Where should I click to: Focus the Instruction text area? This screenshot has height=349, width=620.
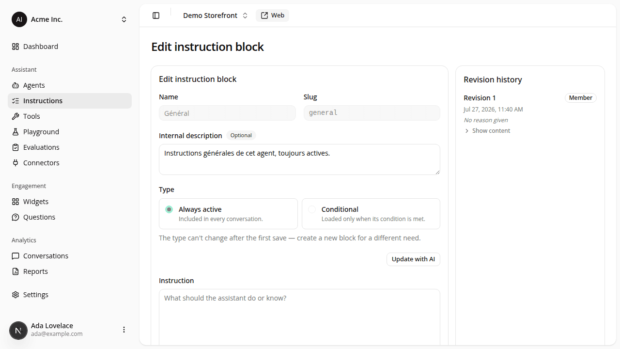299,317
